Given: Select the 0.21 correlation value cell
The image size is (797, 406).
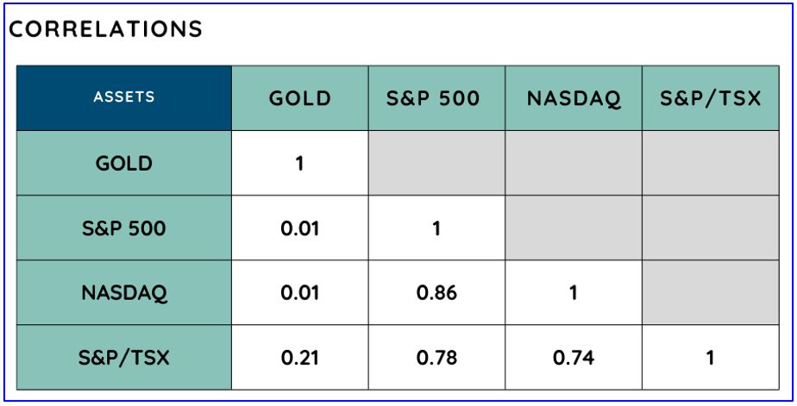Looking at the screenshot, I should click(299, 358).
